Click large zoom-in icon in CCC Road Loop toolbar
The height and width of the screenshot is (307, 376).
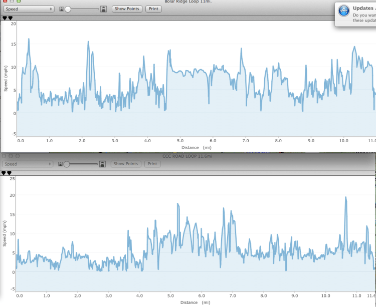point(103,164)
